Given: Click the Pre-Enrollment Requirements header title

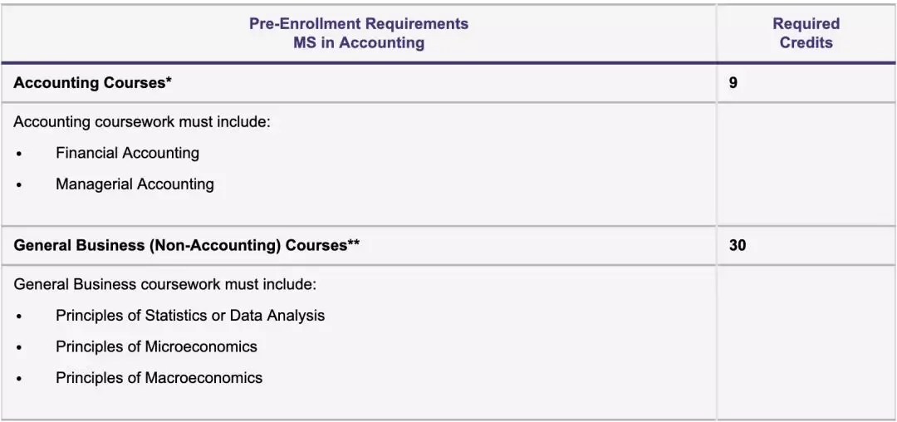Looking at the screenshot, I should pos(359,24).
